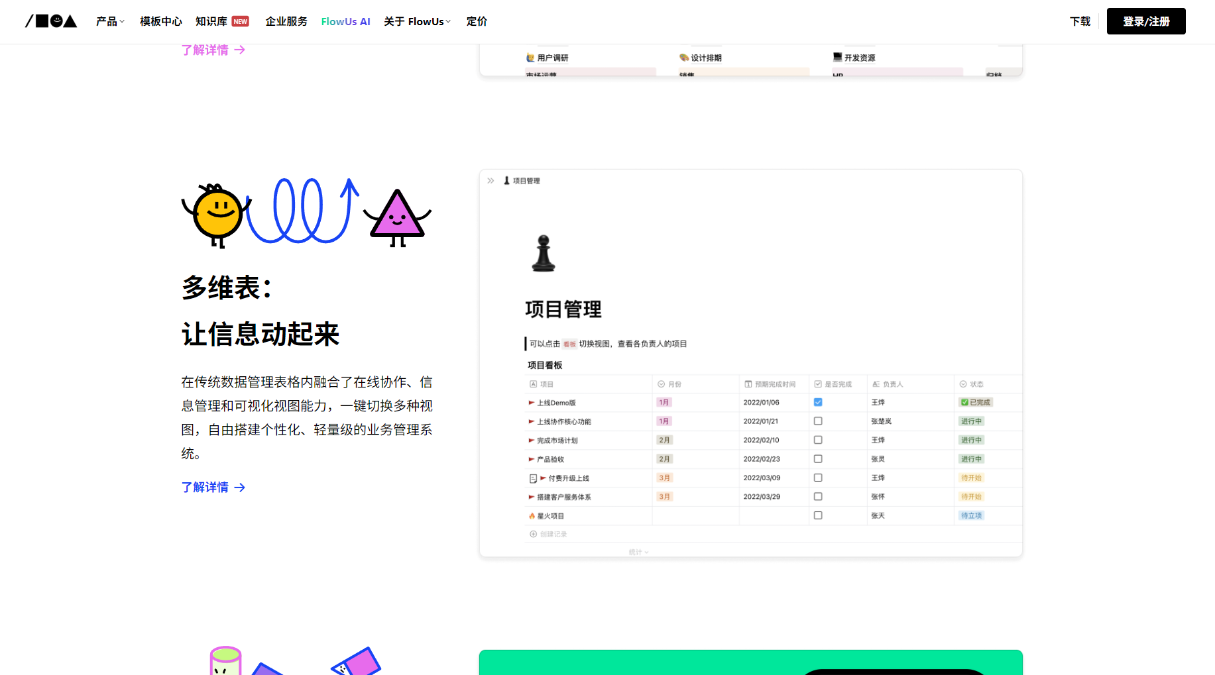Image resolution: width=1215 pixels, height=675 pixels.
Task: Click the 登录/注册 button
Action: click(x=1146, y=21)
